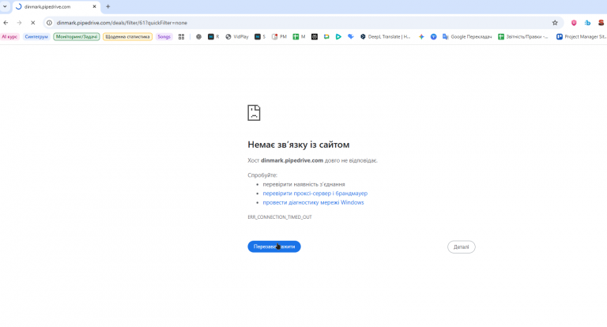The image size is (607, 327).
Task: Open the Щоденна статистика bookmark group
Action: 127,37
